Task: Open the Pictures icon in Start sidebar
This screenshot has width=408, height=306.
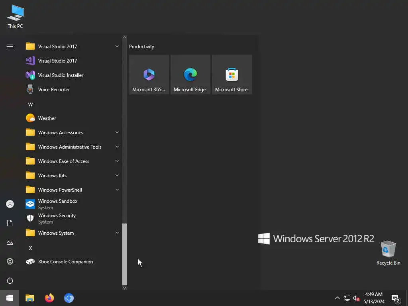Action: (x=10, y=243)
